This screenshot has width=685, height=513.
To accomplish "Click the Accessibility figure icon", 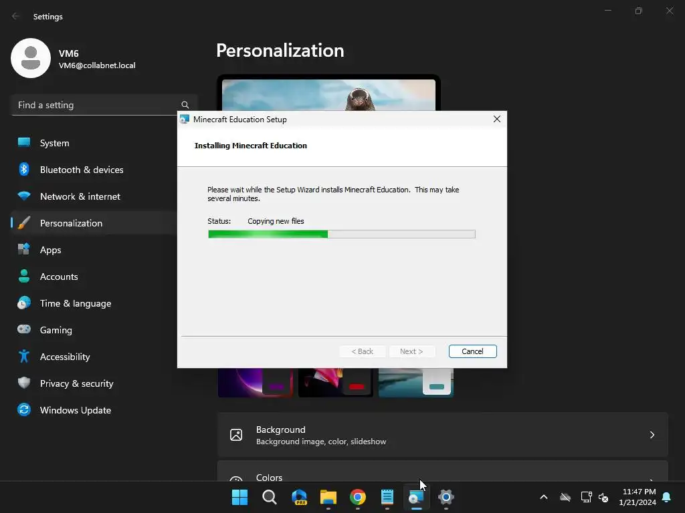I will [24, 357].
